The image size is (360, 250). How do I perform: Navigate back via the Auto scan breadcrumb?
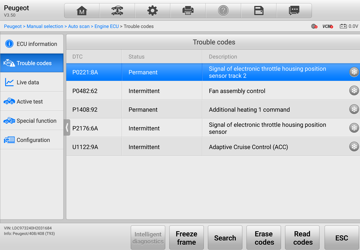coord(79,26)
